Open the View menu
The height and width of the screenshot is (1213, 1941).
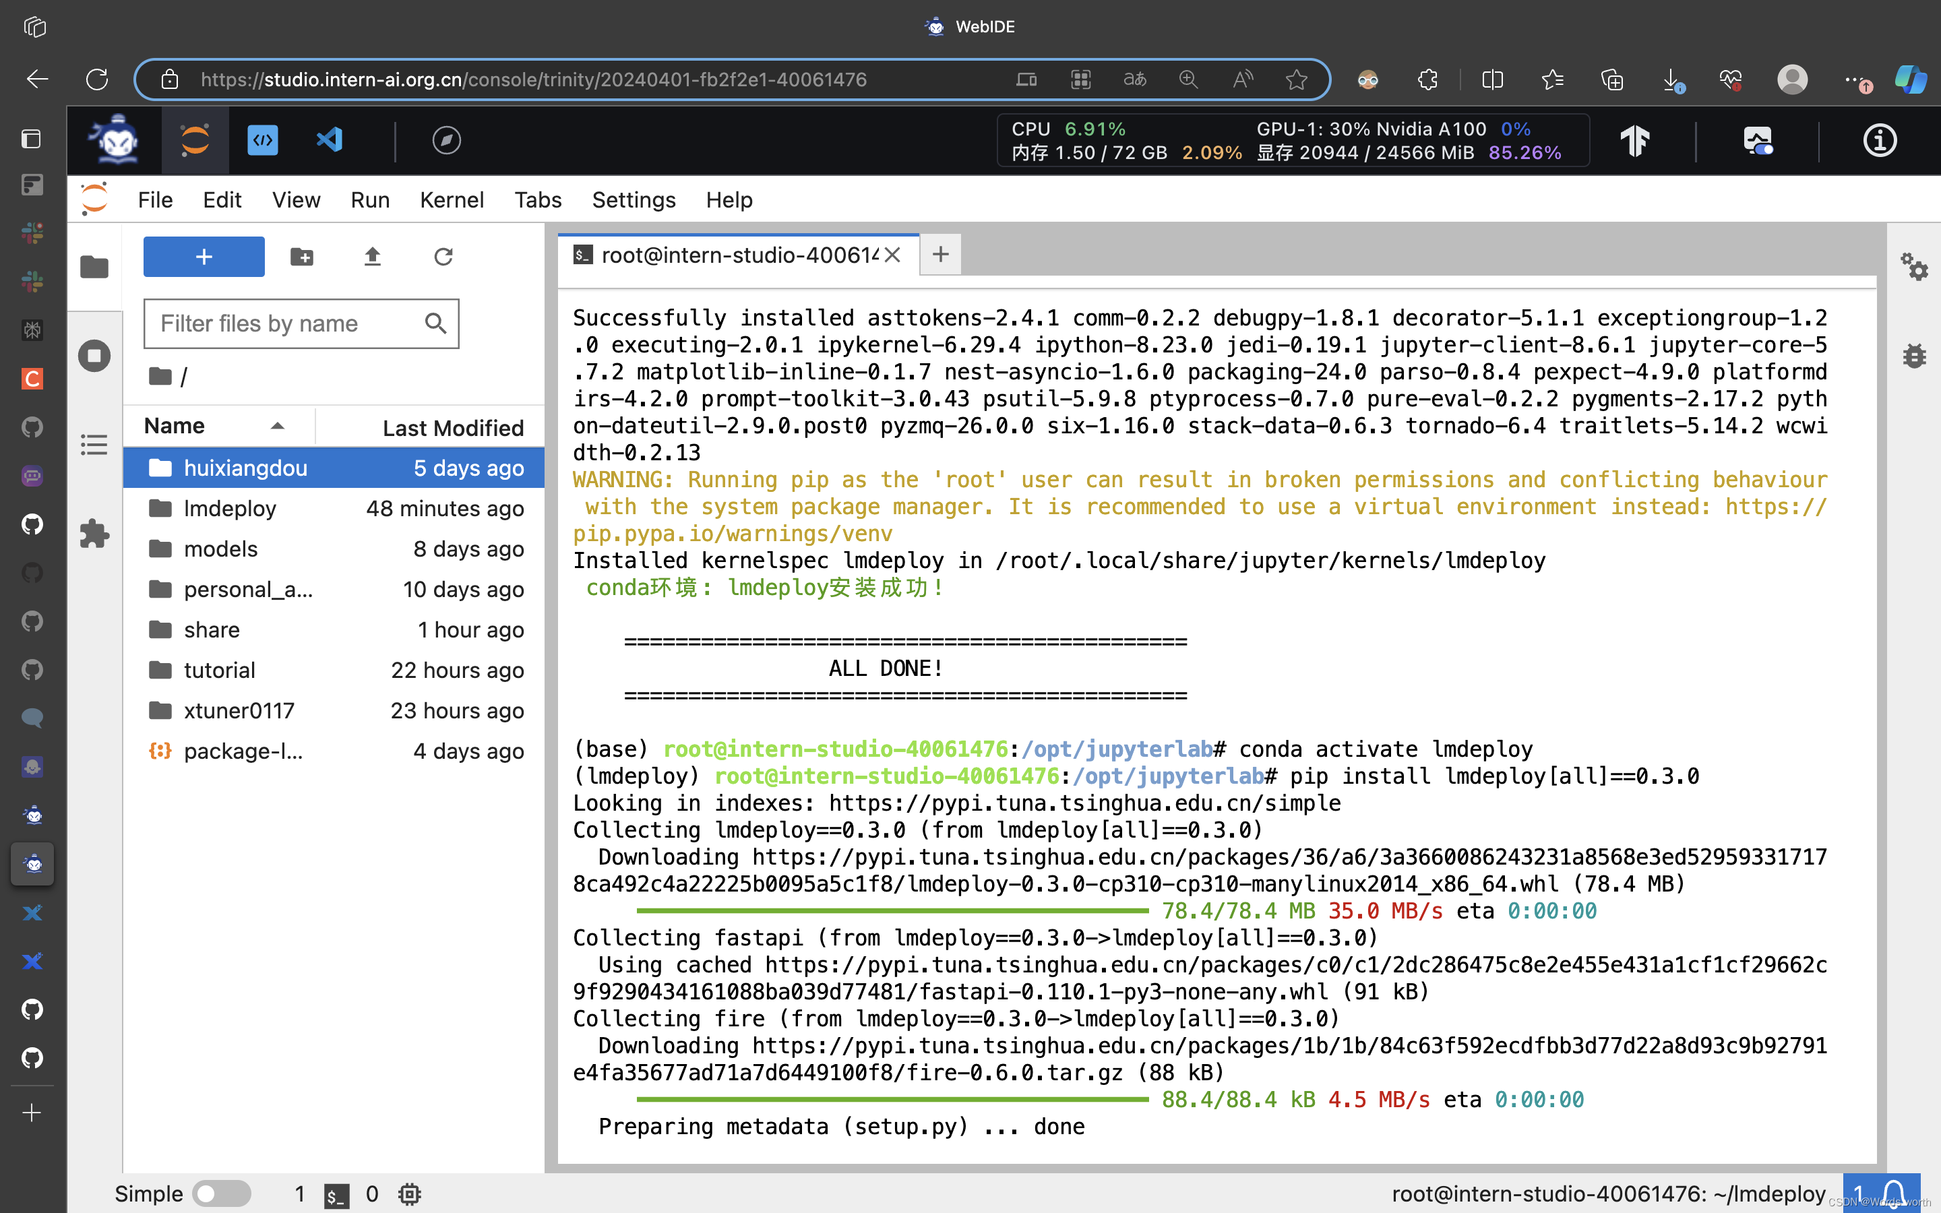[x=296, y=199]
